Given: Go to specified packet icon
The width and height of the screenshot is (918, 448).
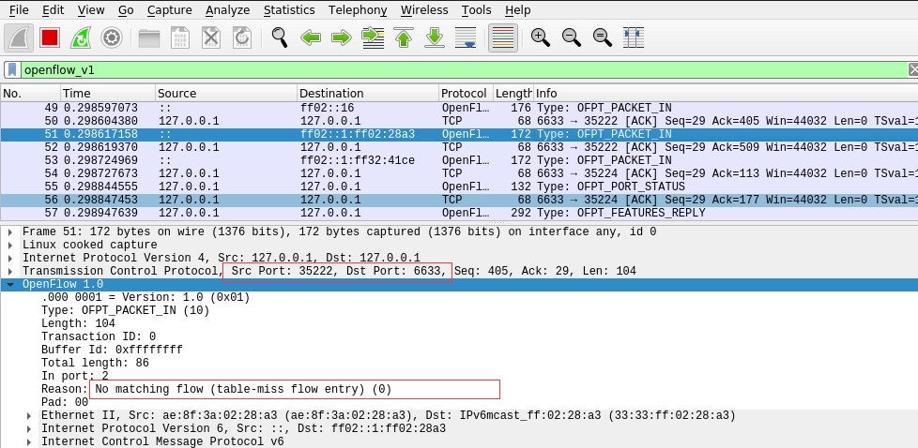Looking at the screenshot, I should click(x=373, y=38).
